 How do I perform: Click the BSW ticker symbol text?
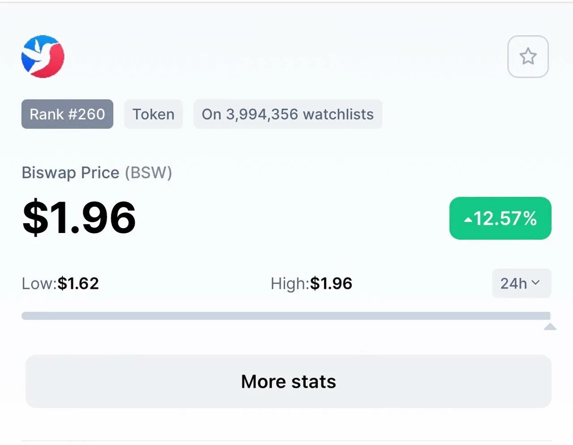tap(149, 173)
